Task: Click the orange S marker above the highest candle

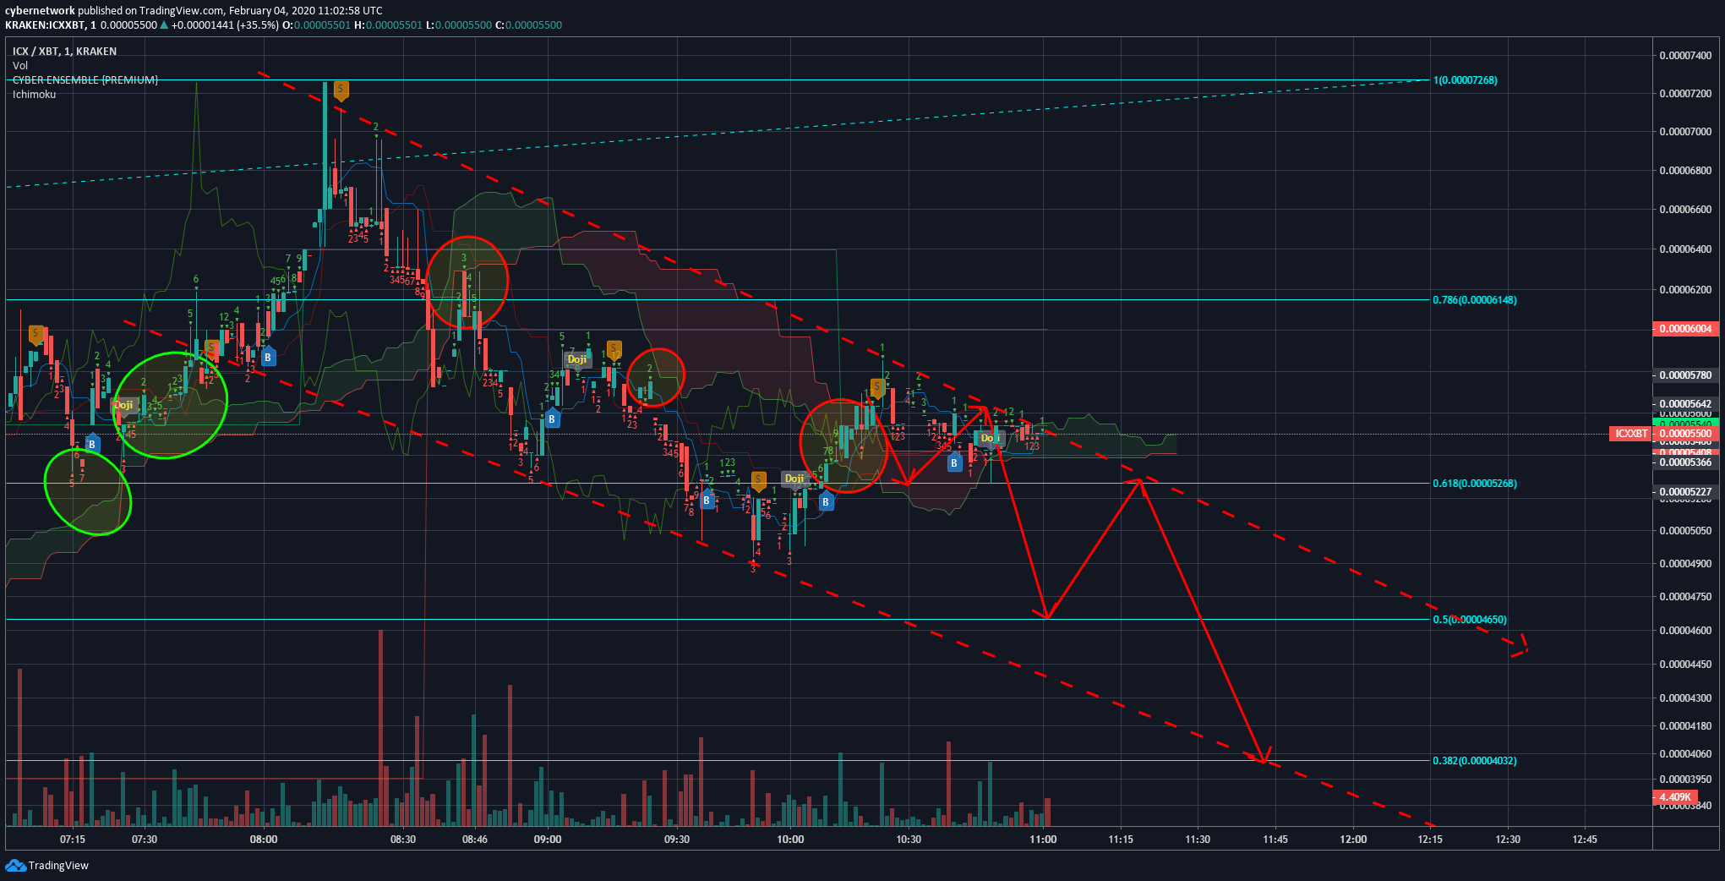Action: pyautogui.click(x=341, y=90)
